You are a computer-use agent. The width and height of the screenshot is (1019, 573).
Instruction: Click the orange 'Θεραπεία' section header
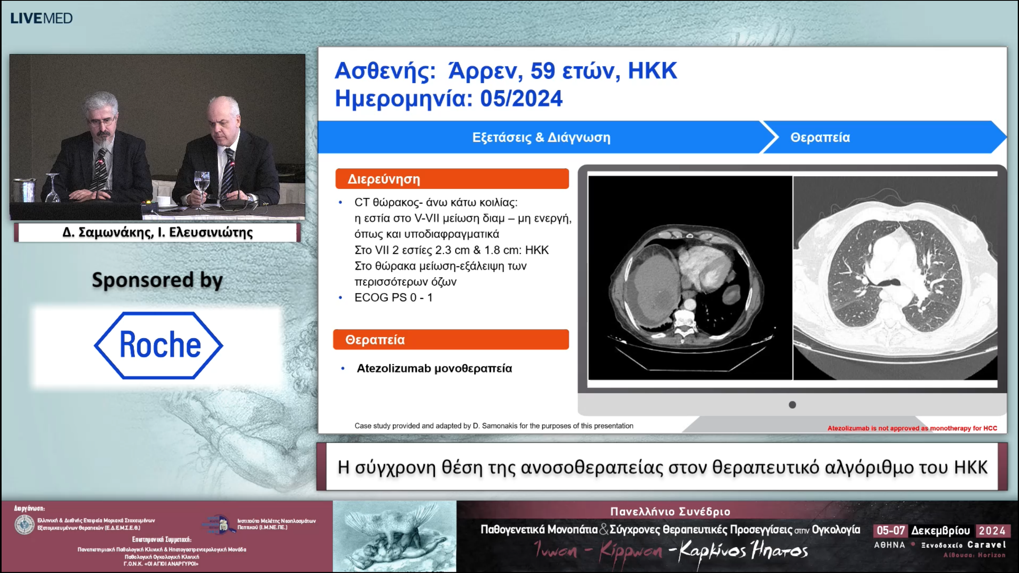tap(451, 340)
